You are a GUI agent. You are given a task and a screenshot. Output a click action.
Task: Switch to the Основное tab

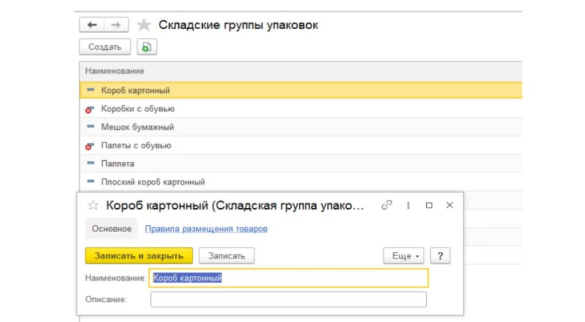tap(111, 229)
